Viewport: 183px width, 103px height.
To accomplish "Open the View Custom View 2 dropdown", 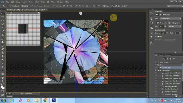I will pos(171,19).
